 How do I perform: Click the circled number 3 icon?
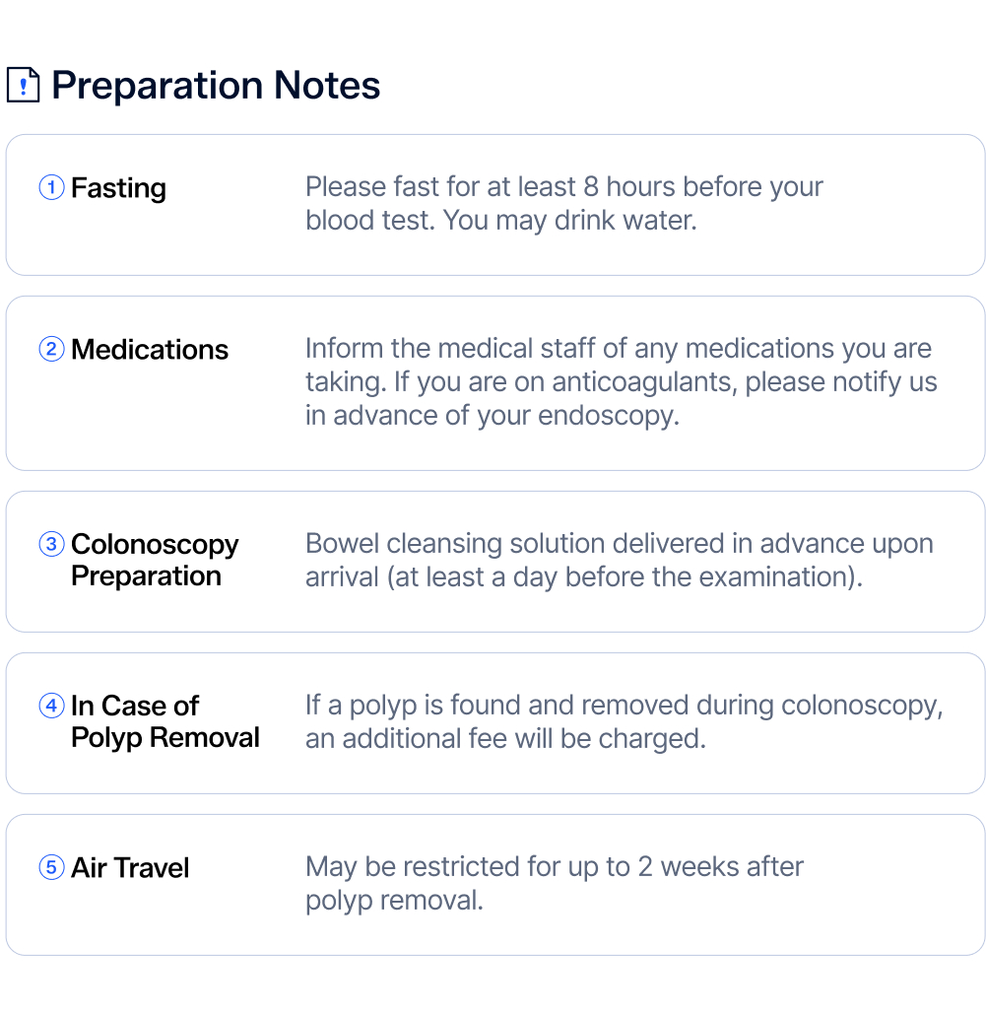[51, 544]
